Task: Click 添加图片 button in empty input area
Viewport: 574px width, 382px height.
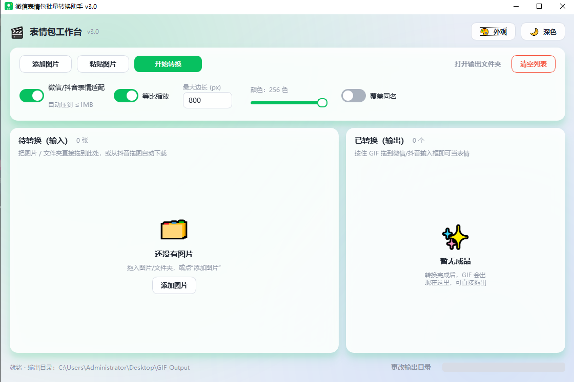Action: tap(174, 285)
